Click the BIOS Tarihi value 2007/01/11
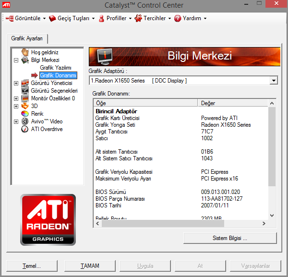 point(215,205)
